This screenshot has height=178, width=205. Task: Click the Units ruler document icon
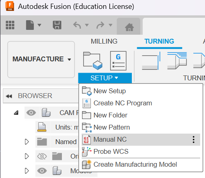pyautogui.click(x=42, y=127)
